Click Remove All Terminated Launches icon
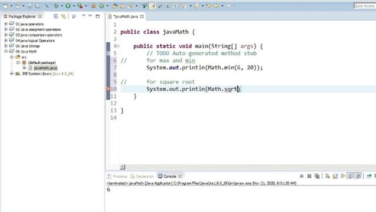This screenshot has height=212, width=376. pos(317,176)
